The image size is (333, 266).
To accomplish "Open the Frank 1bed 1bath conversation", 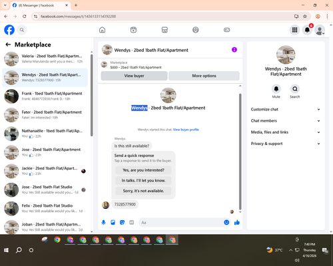I will click(x=45, y=96).
